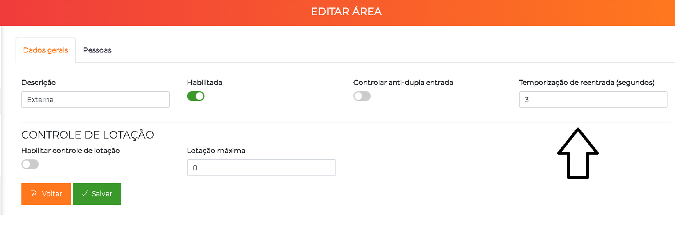Toggle Habilitar controle de lotação switch
This screenshot has width=675, height=228.
coord(29,164)
